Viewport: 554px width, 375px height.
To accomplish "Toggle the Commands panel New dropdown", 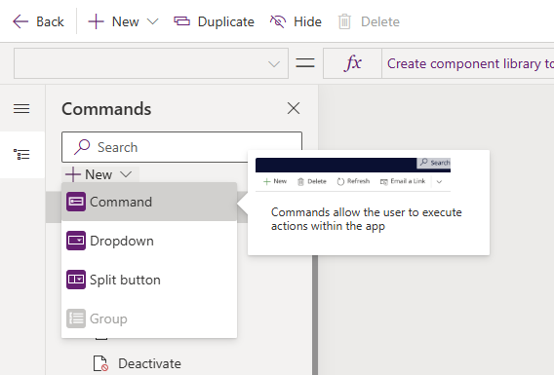I will [99, 174].
